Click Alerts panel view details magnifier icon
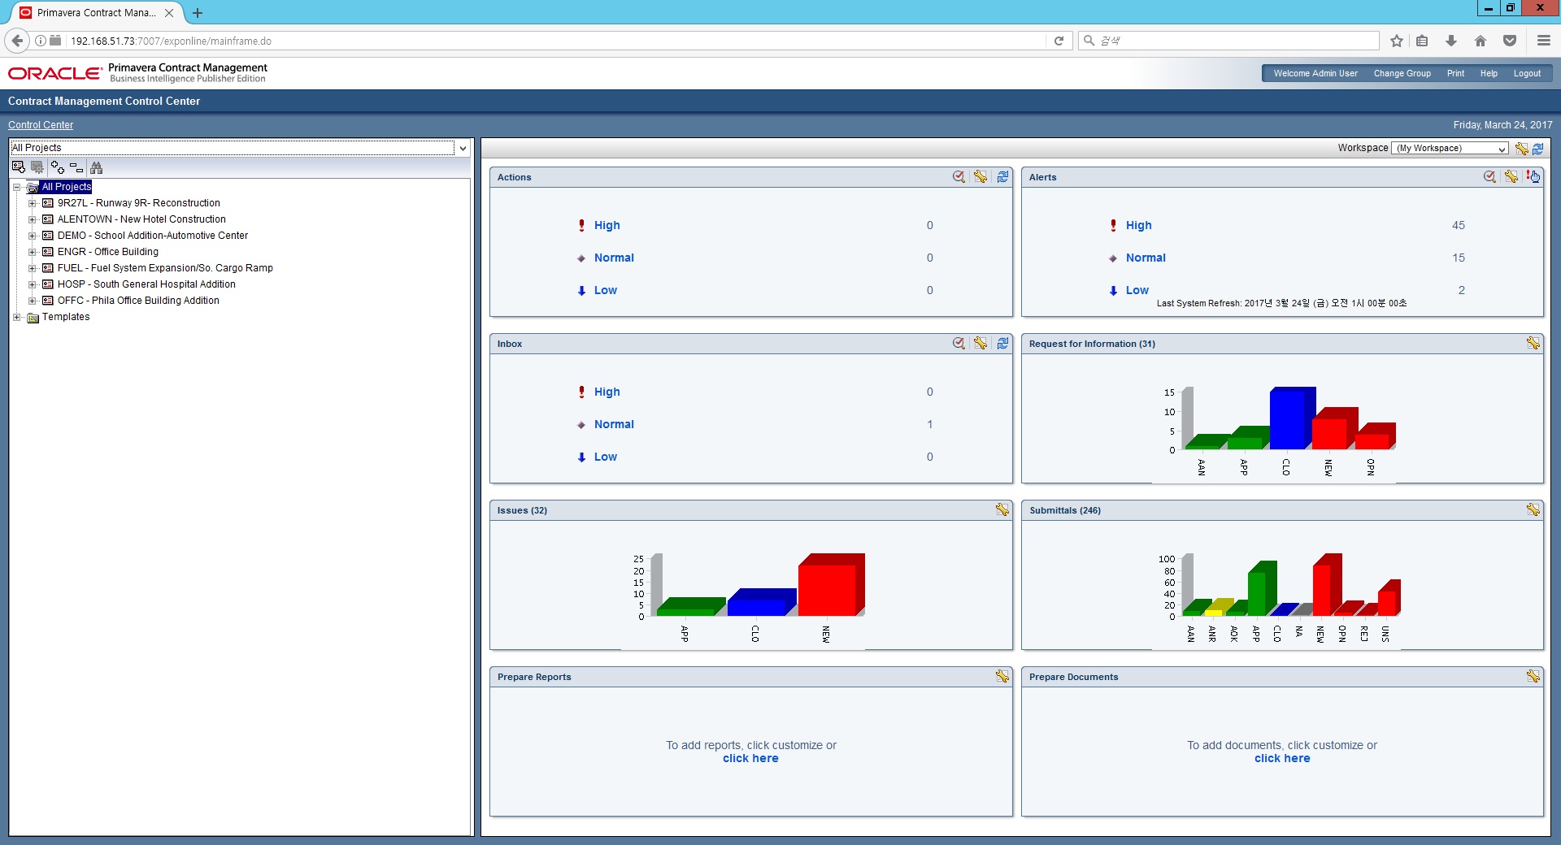Image resolution: width=1561 pixels, height=845 pixels. 1489,176
